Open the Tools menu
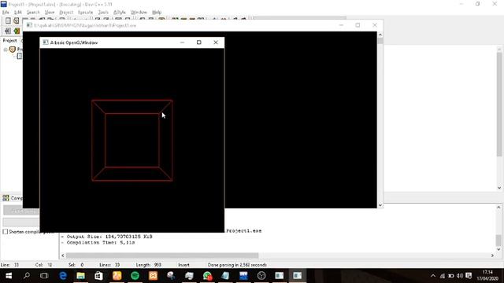 click(103, 13)
